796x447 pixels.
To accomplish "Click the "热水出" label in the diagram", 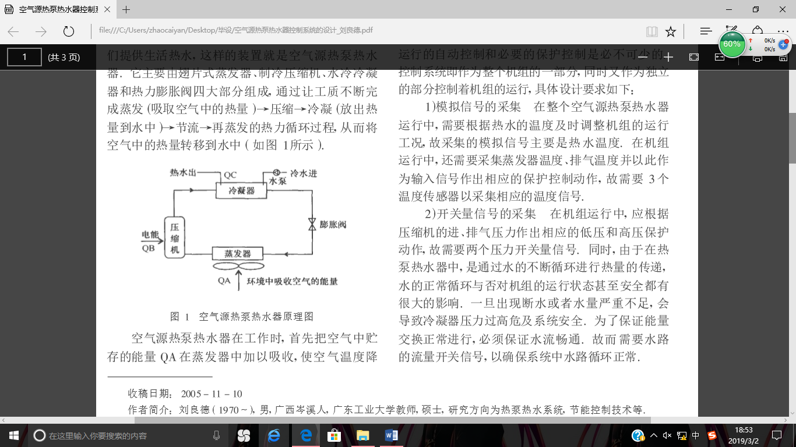I will tap(184, 173).
